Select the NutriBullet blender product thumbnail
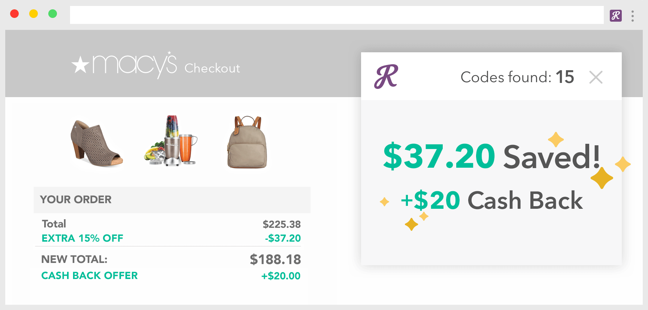648x310 pixels. click(171, 140)
